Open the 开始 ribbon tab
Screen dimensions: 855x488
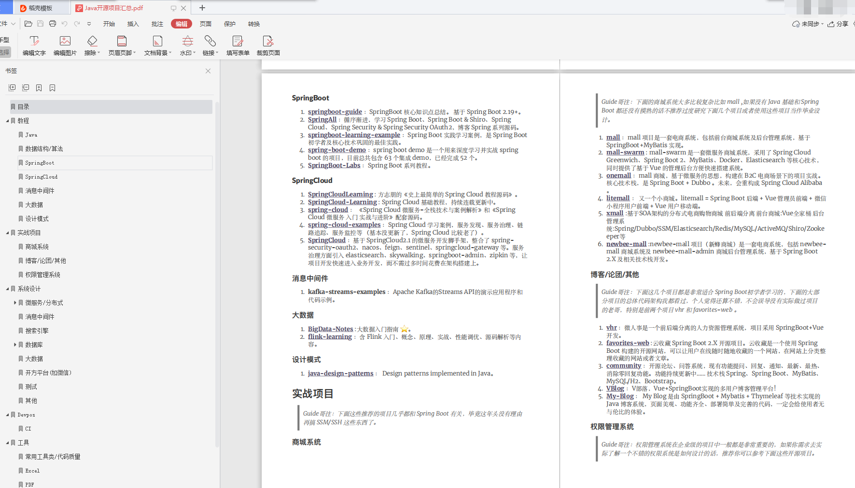pos(109,24)
